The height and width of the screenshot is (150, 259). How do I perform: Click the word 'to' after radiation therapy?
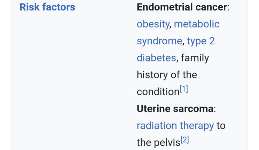click(x=221, y=126)
